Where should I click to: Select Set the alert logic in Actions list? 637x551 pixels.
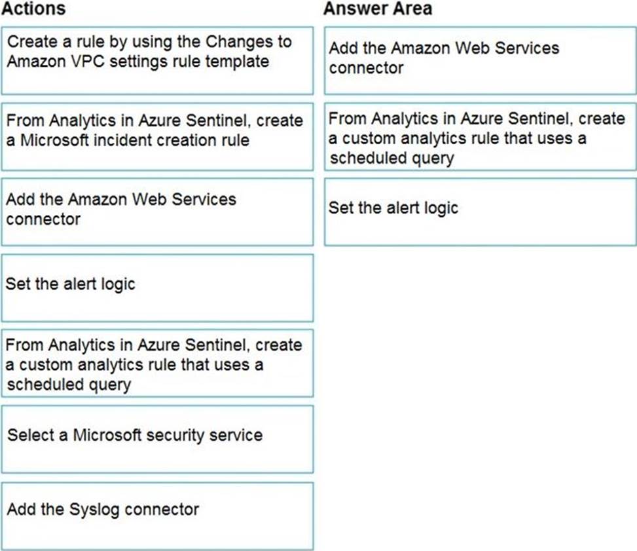[157, 288]
